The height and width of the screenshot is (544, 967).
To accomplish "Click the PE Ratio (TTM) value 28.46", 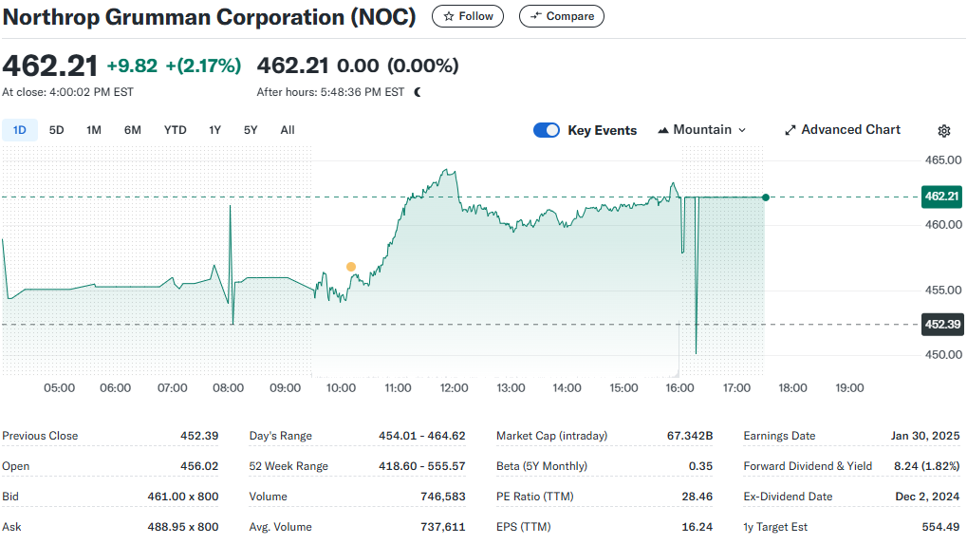I will (697, 496).
